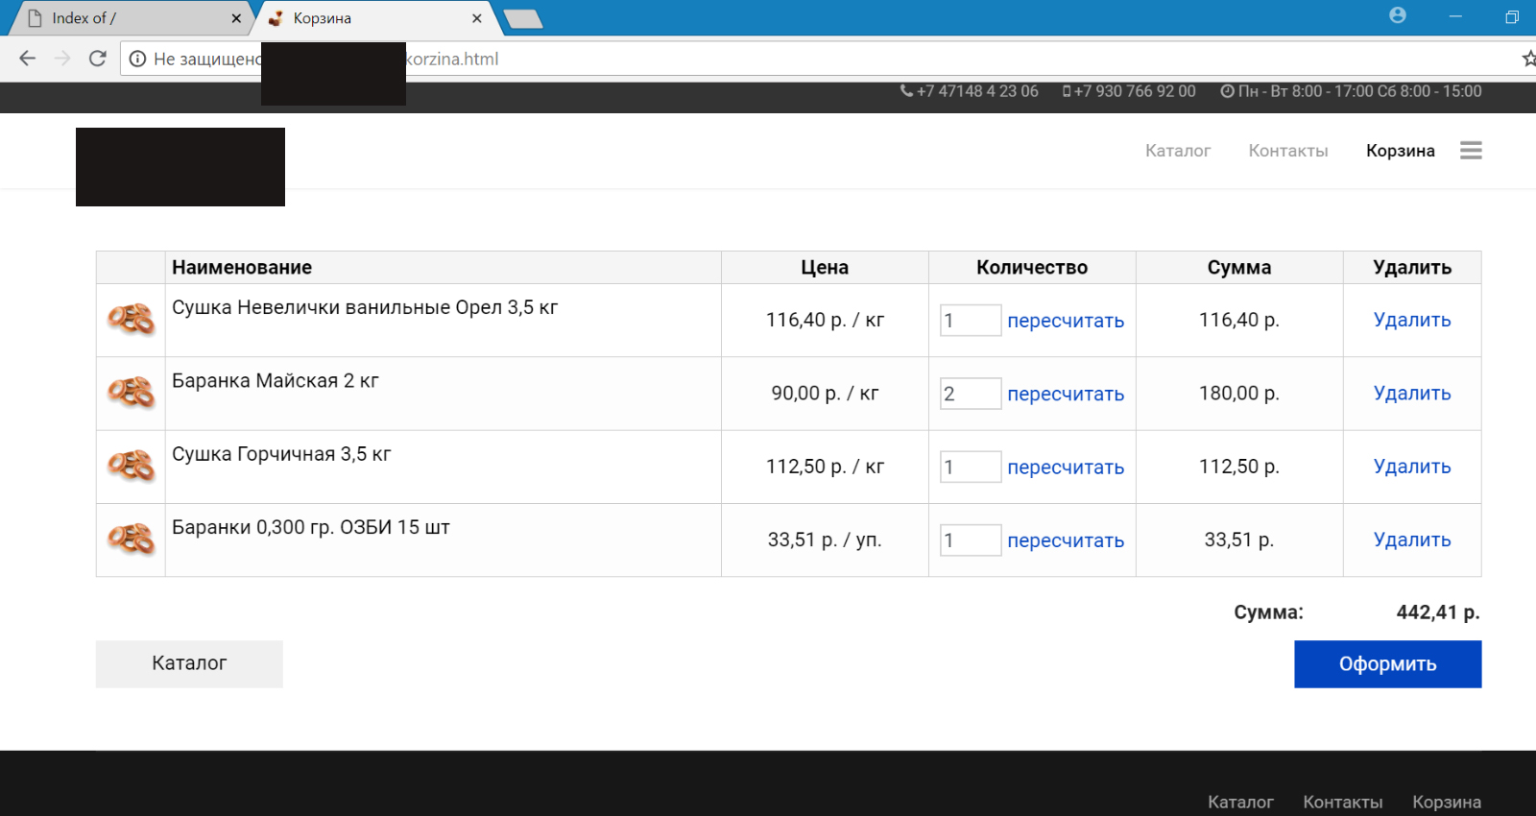Open a new browser tab
Viewport: 1536px width, 816px height.
523,19
